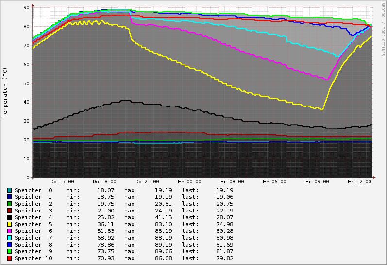Click the Do 18:00 time axis label

[104, 182]
